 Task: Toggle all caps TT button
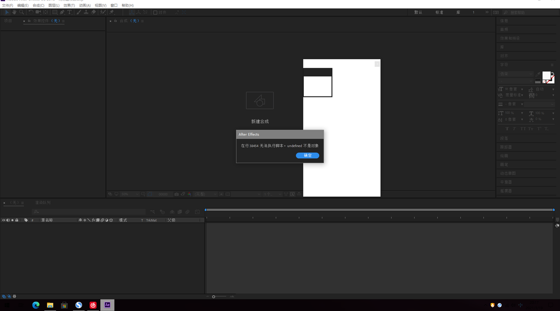point(523,128)
